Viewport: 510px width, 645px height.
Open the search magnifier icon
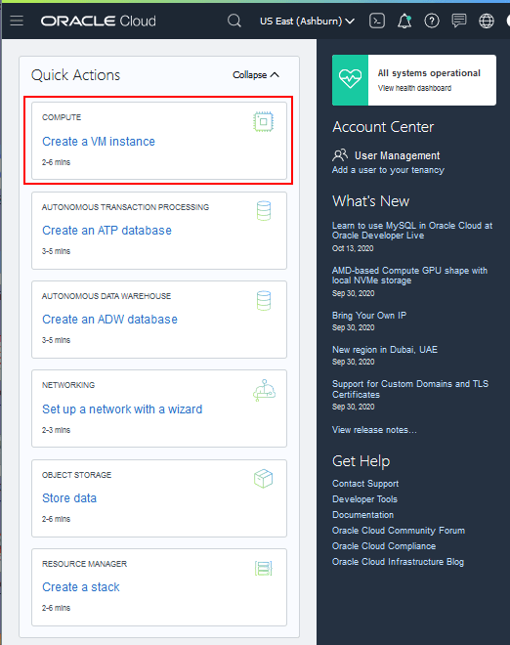[x=234, y=21]
